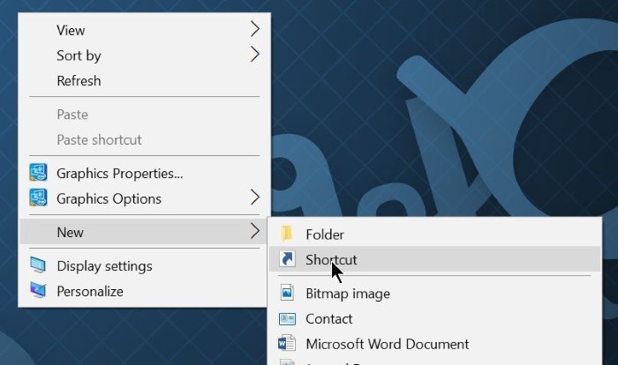Choose the Contact text label in New submenu
Image resolution: width=618 pixels, height=365 pixels.
pyautogui.click(x=328, y=318)
